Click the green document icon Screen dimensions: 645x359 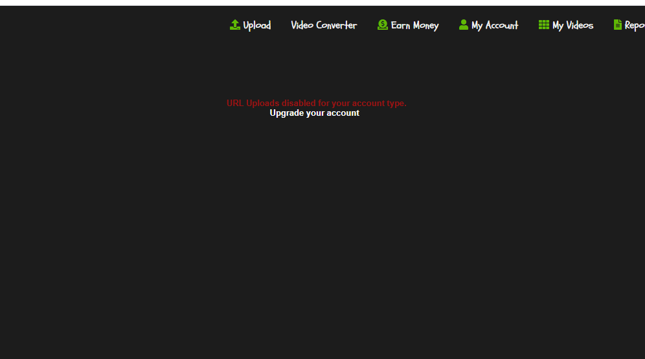click(x=617, y=25)
